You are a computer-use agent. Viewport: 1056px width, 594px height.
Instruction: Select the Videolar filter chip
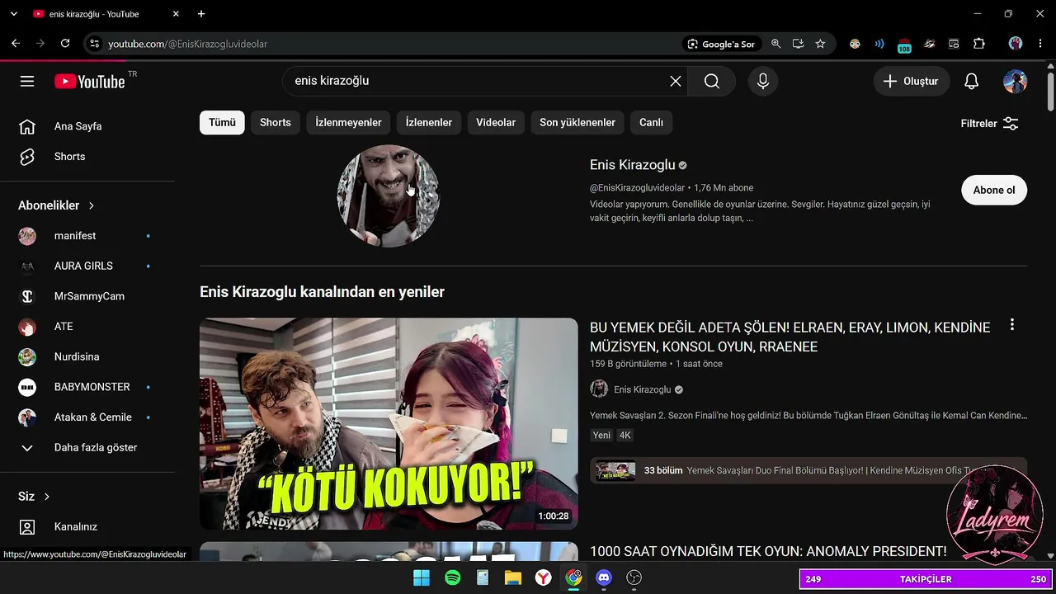(496, 122)
